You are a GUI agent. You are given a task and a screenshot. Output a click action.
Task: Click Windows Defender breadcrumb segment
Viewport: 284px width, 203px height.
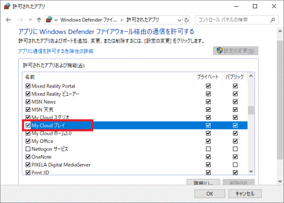click(x=89, y=20)
